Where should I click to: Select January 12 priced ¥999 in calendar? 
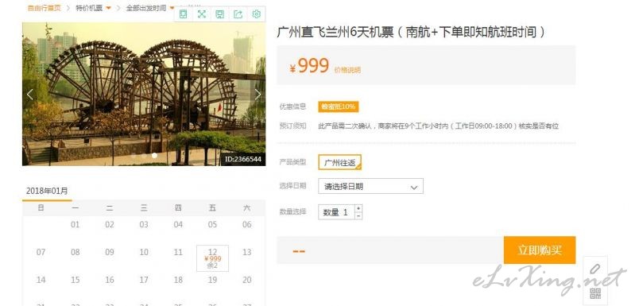212,258
